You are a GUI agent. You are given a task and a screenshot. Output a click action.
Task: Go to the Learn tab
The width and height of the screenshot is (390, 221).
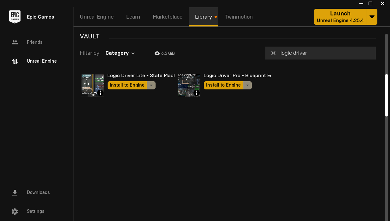point(133,17)
